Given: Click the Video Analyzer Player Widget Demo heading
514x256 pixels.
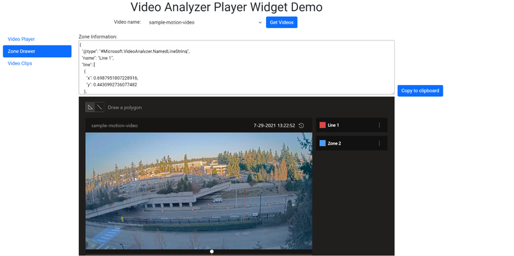Looking at the screenshot, I should point(226,7).
